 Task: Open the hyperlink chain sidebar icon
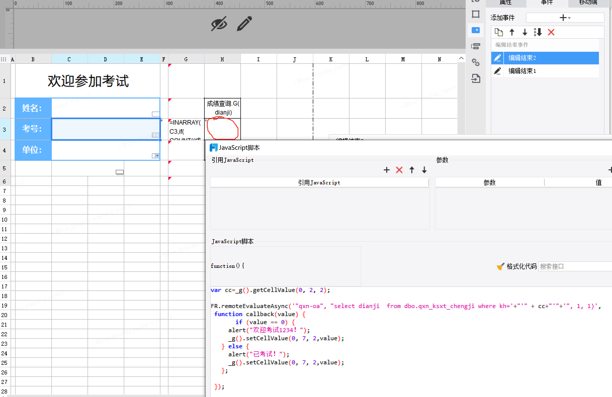coord(476,62)
